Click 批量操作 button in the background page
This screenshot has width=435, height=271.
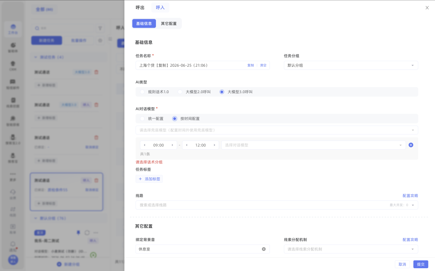tap(79, 41)
